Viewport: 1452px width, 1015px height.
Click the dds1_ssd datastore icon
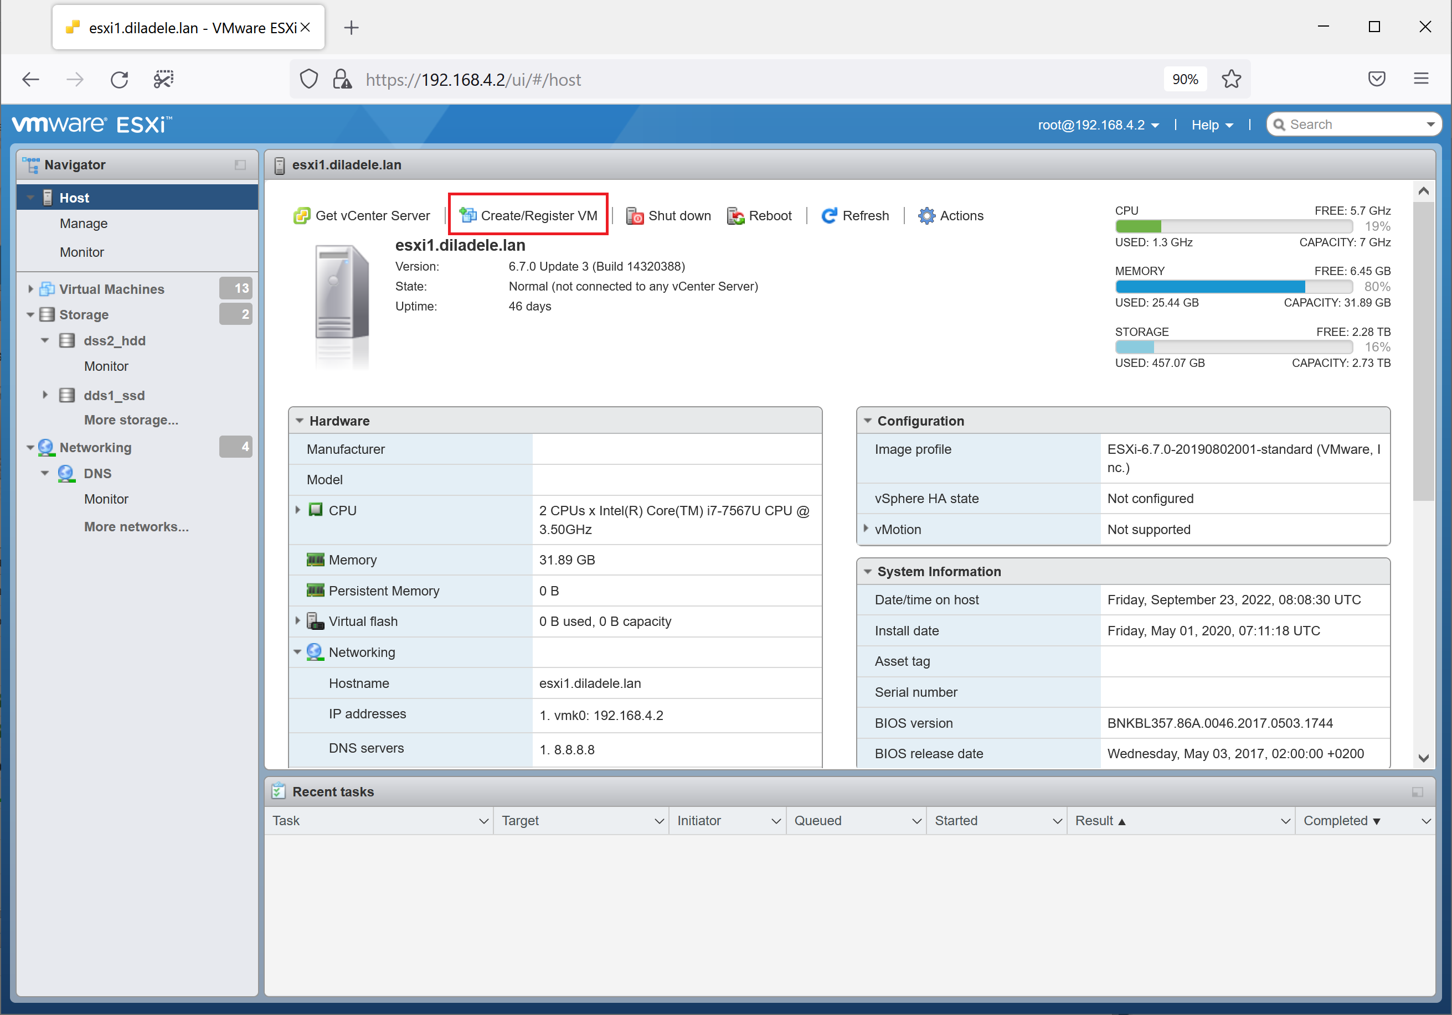(x=67, y=396)
